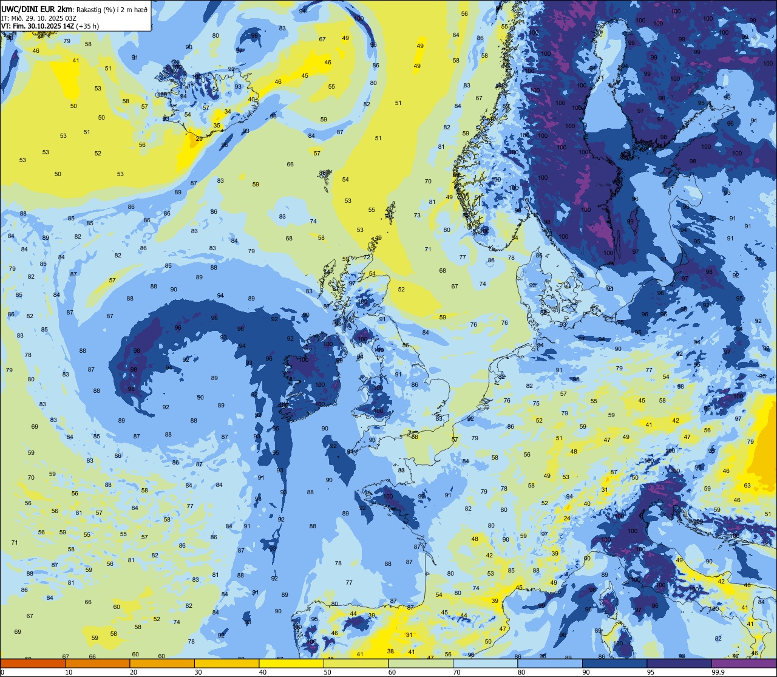This screenshot has width=777, height=677.
Task: Click the humidity value 24 on the map
Action: coord(567,519)
